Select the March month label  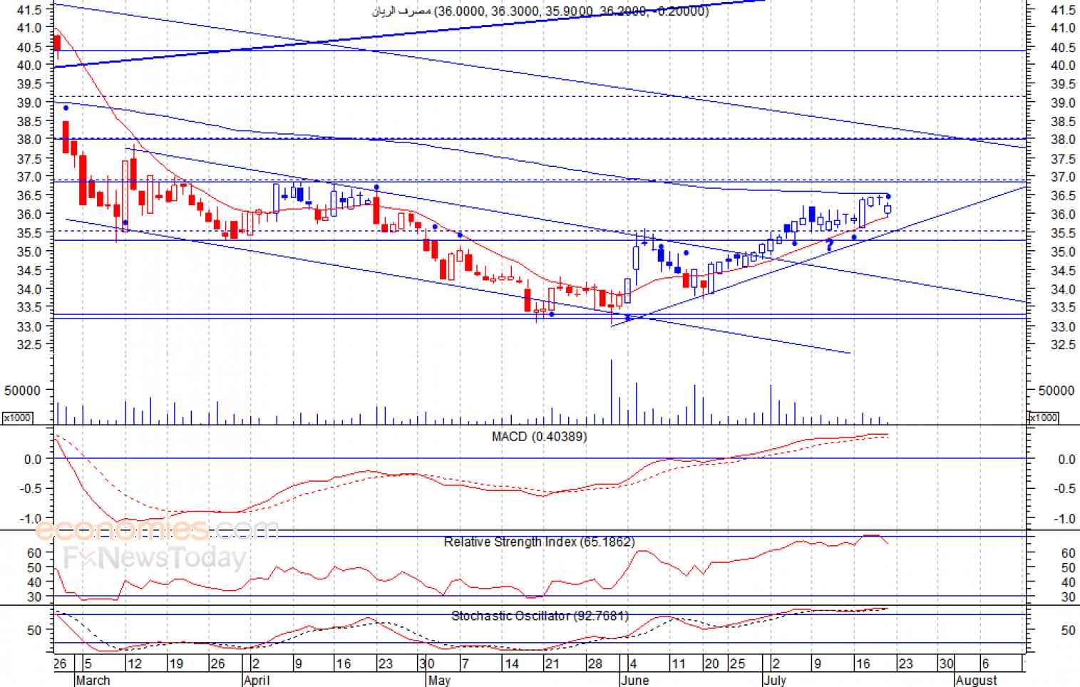point(93,680)
